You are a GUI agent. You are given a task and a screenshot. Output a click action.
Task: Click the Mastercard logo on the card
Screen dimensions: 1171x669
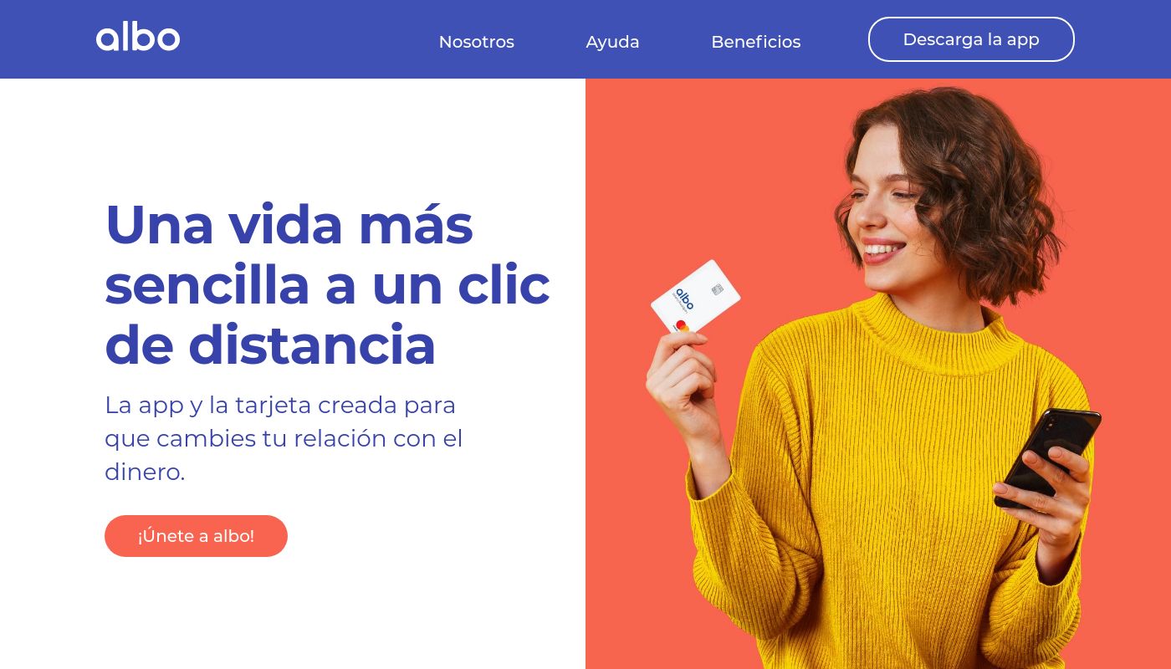tap(681, 327)
